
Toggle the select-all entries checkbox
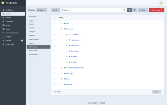coord(55,18)
